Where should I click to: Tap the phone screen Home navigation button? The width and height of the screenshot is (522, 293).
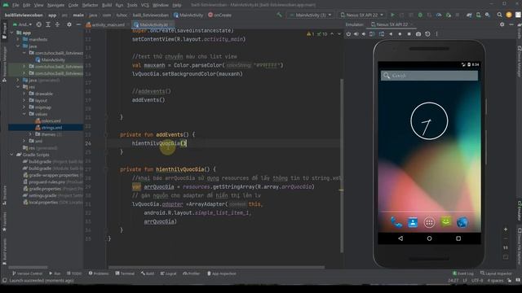tap(429, 238)
